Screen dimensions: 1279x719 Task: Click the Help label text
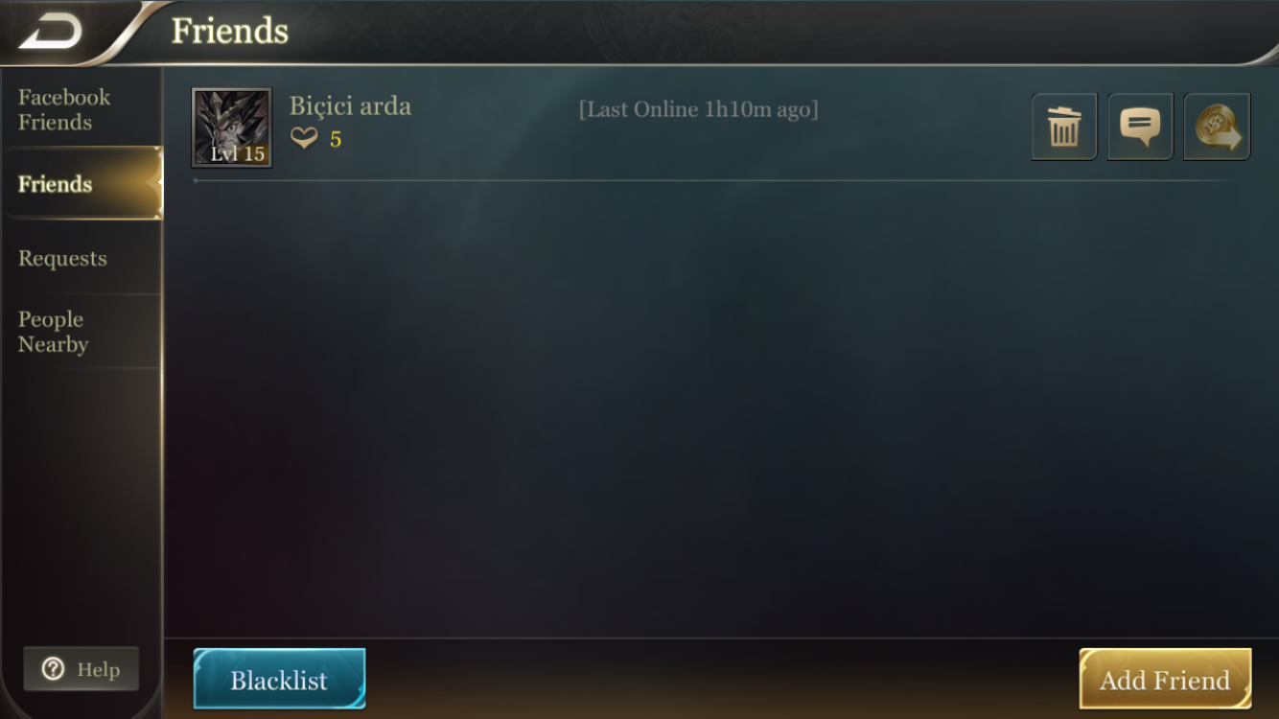pyautogui.click(x=99, y=669)
